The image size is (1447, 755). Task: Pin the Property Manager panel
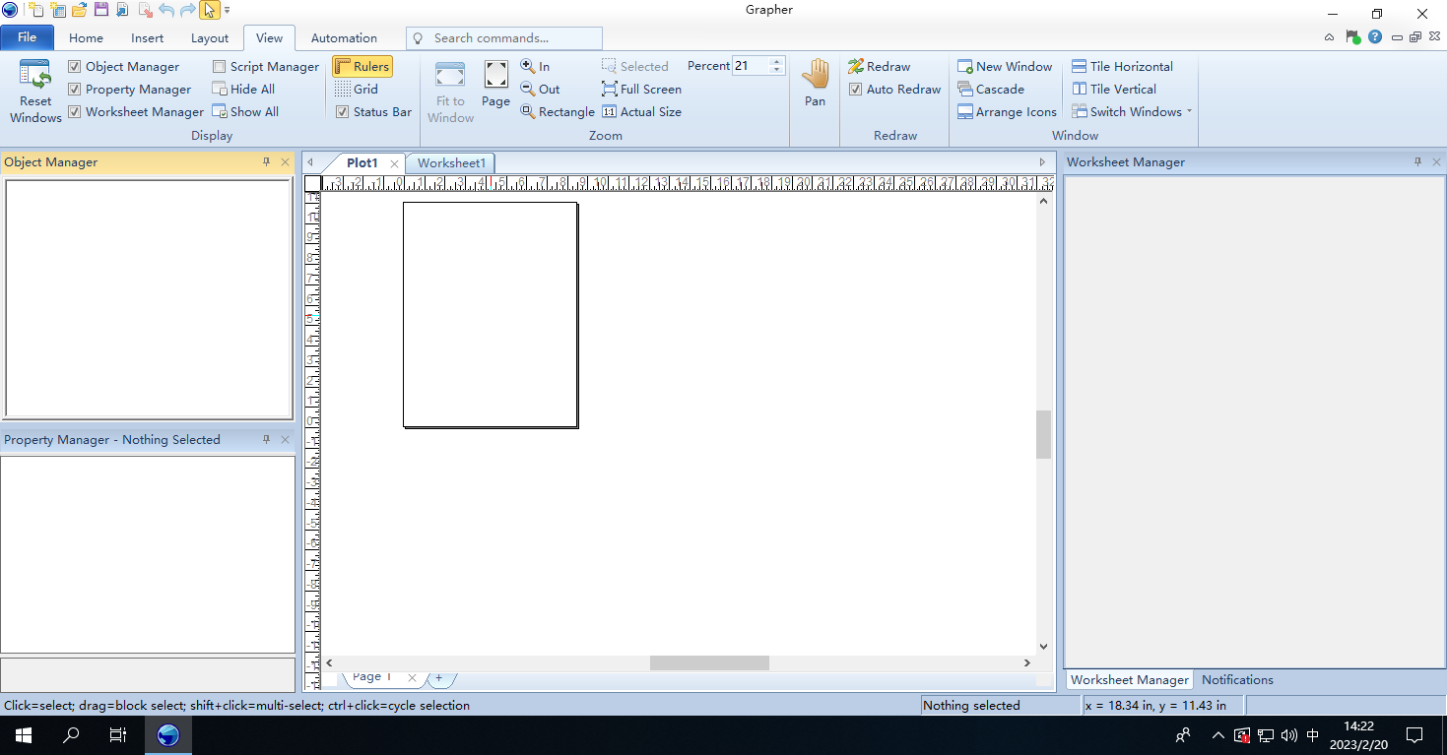(266, 440)
